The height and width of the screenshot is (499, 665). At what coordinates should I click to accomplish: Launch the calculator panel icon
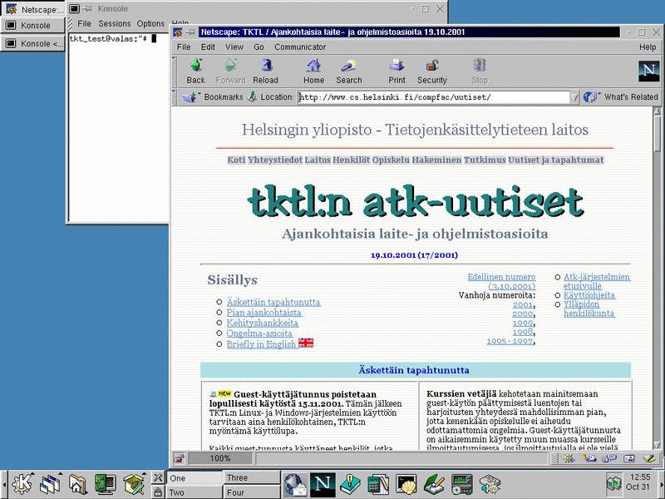378,484
